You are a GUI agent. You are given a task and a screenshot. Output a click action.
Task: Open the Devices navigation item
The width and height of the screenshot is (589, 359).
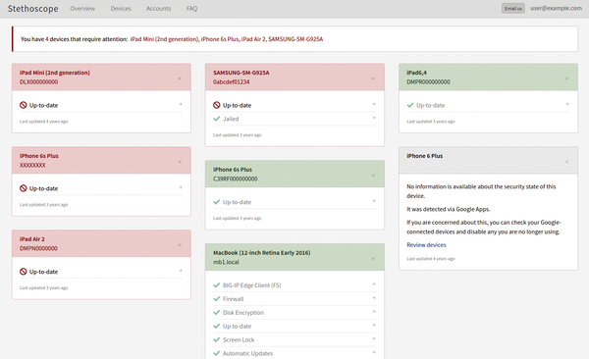pyautogui.click(x=121, y=8)
